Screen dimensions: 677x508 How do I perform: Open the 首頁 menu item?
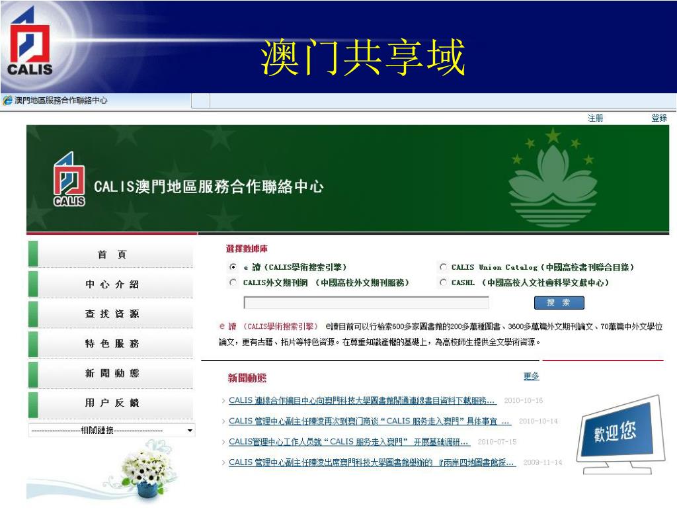pos(111,255)
